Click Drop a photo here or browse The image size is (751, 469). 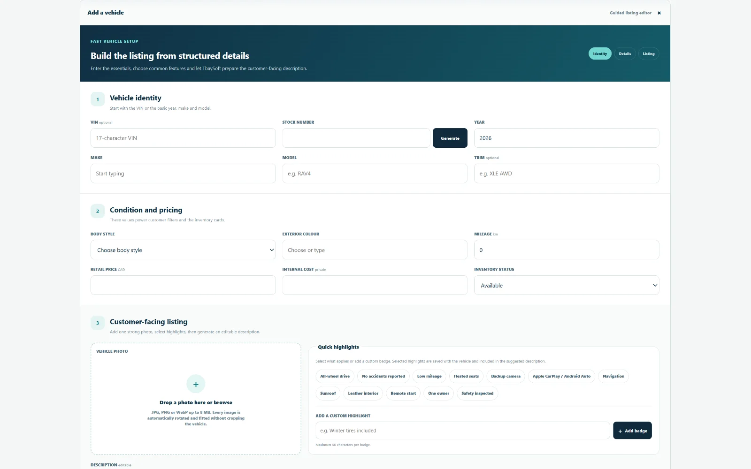point(196,402)
